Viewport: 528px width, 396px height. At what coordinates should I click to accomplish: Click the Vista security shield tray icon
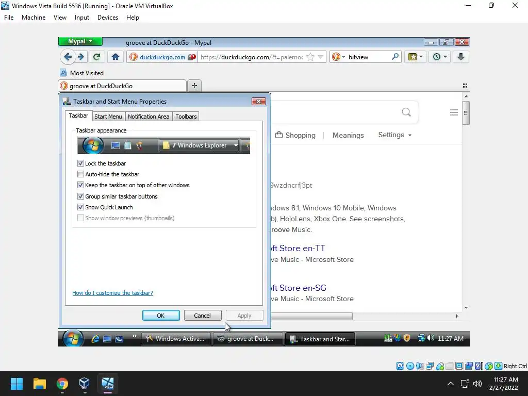(x=407, y=338)
